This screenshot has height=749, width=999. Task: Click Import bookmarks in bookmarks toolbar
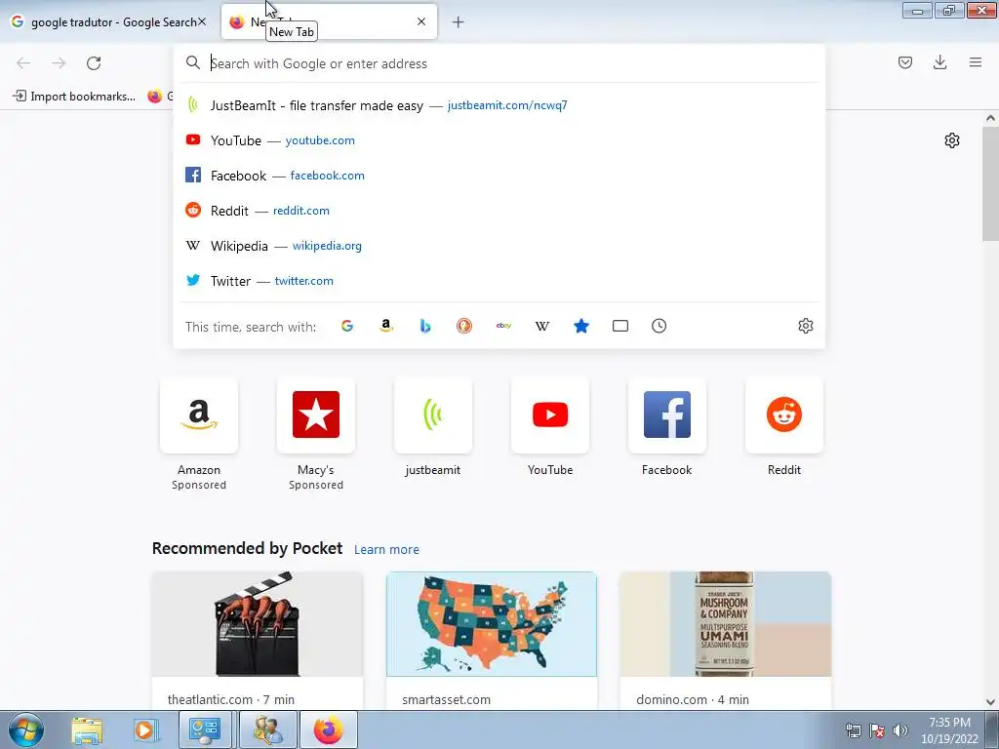(74, 97)
